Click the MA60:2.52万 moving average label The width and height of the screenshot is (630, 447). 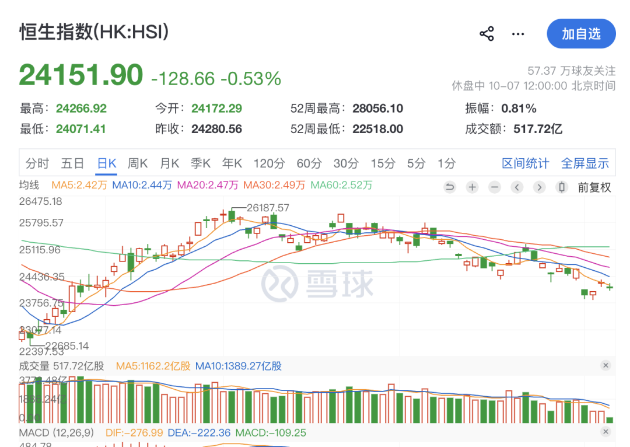pos(341,186)
